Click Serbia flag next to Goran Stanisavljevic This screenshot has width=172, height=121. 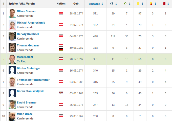tap(61, 93)
